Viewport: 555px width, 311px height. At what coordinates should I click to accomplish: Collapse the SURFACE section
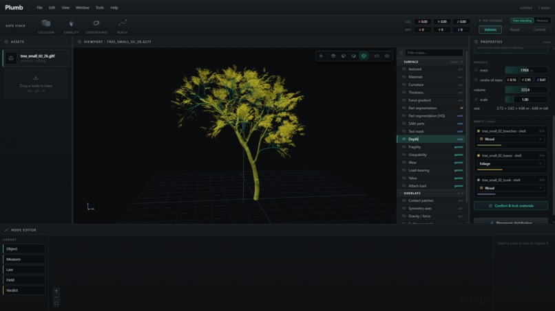(x=401, y=62)
